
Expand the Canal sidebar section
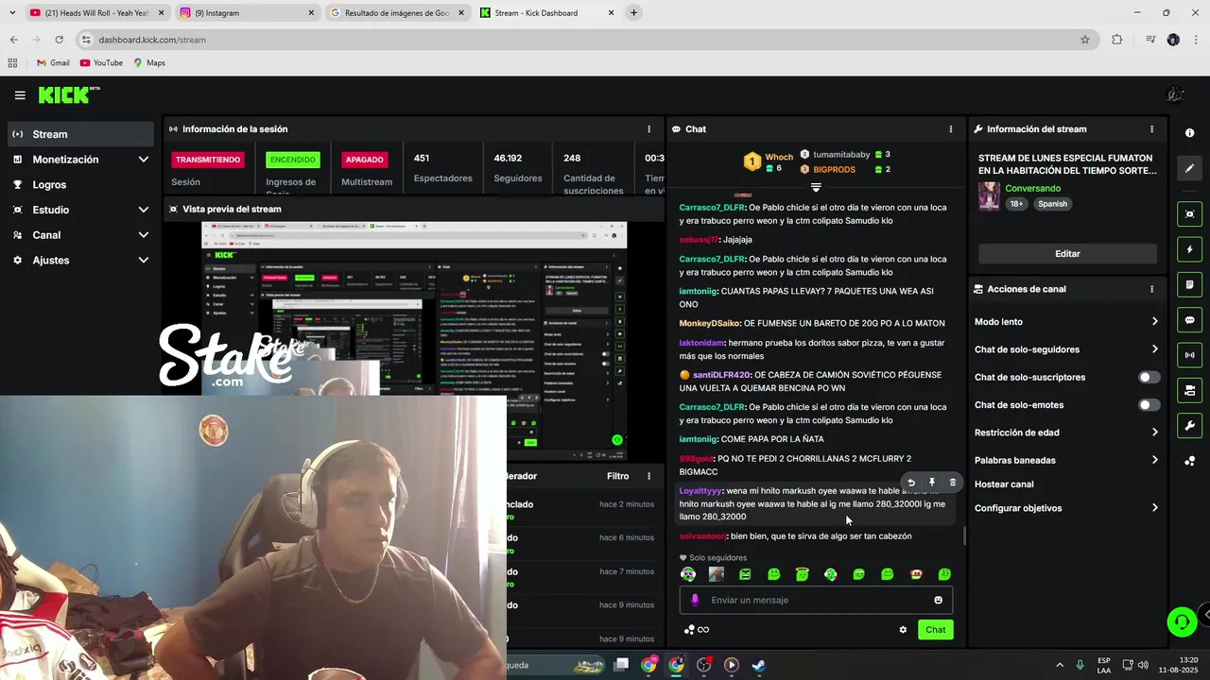[144, 235]
